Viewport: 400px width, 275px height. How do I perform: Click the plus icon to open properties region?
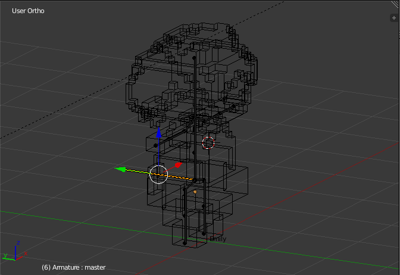point(394,18)
